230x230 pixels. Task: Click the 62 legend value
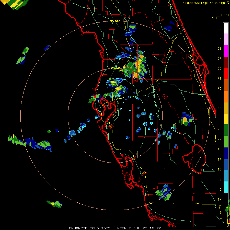click(220, 38)
